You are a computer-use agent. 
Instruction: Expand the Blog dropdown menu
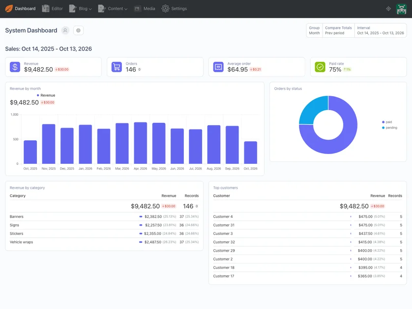click(85, 9)
